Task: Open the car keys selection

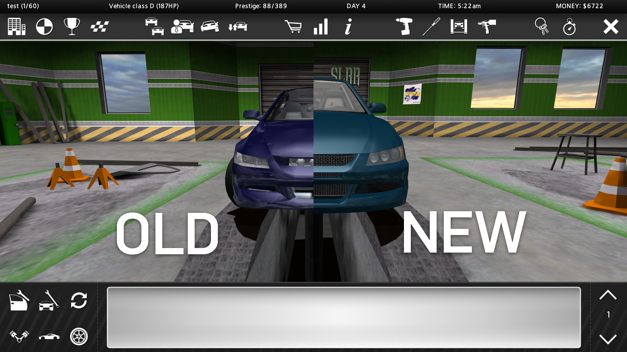Action: click(542, 27)
